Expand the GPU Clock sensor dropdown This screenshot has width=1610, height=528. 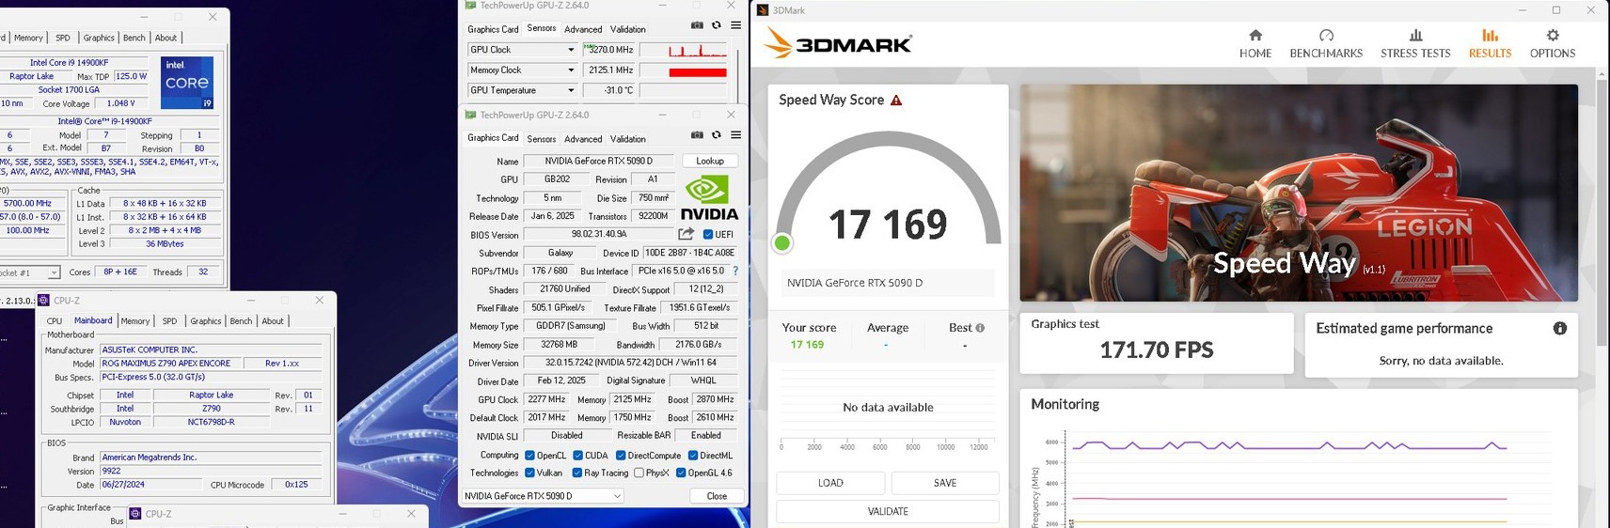point(570,50)
